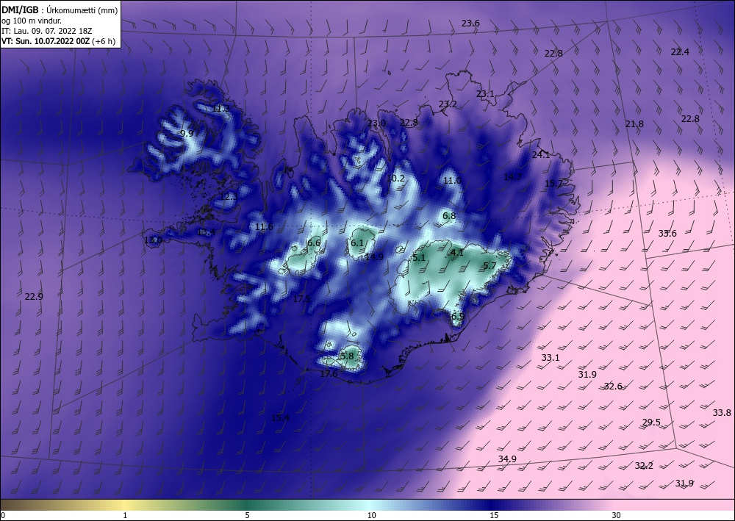Click the colorbar tick label 0
Viewport: 735px width, 521px height.
tap(3, 515)
